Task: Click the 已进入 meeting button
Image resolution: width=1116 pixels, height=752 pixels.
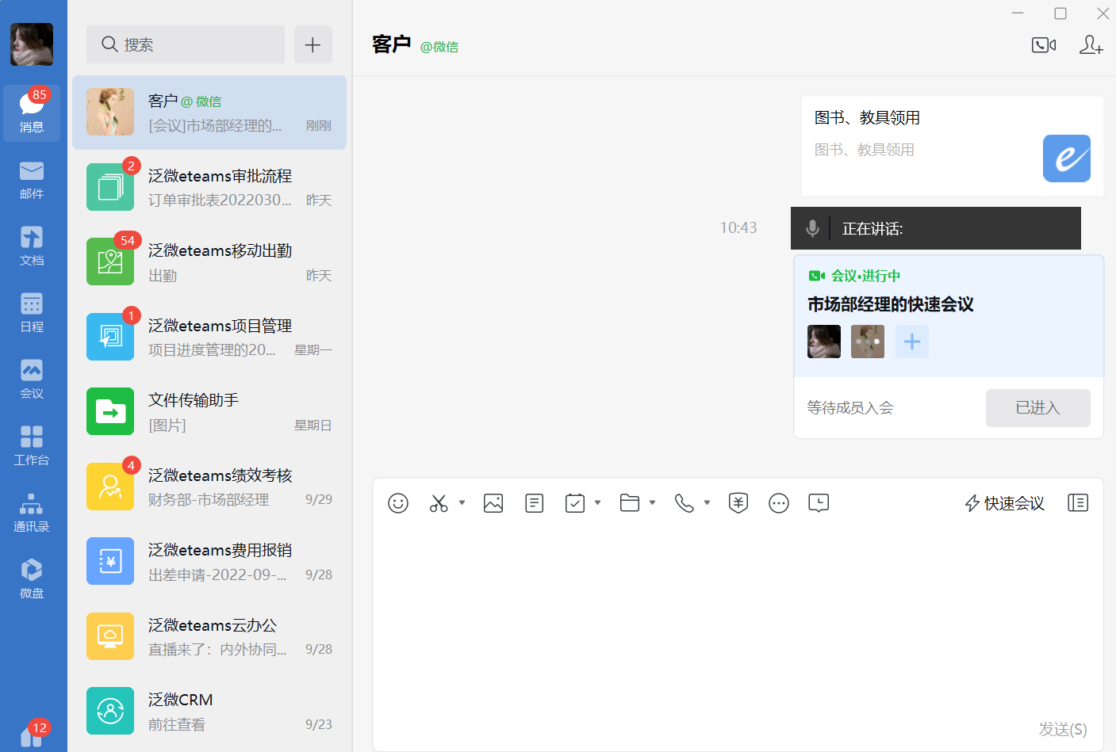Action: pyautogui.click(x=1038, y=408)
